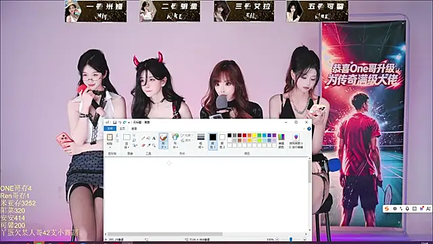Viewport: 433px width, 244px height.
Task: Select Color 1 foreground box
Action: pos(213,142)
